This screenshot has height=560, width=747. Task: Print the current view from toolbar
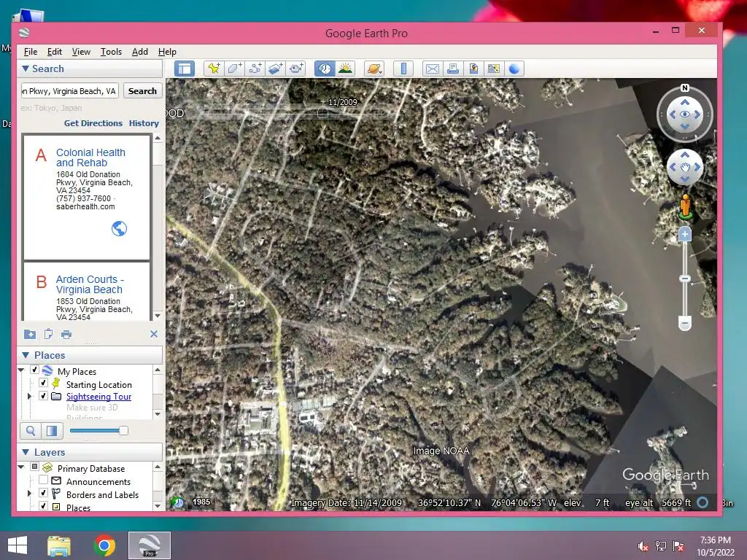(x=452, y=69)
